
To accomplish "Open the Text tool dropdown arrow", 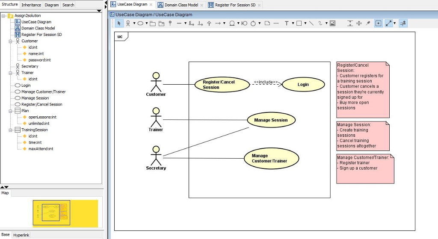I will [293, 24].
